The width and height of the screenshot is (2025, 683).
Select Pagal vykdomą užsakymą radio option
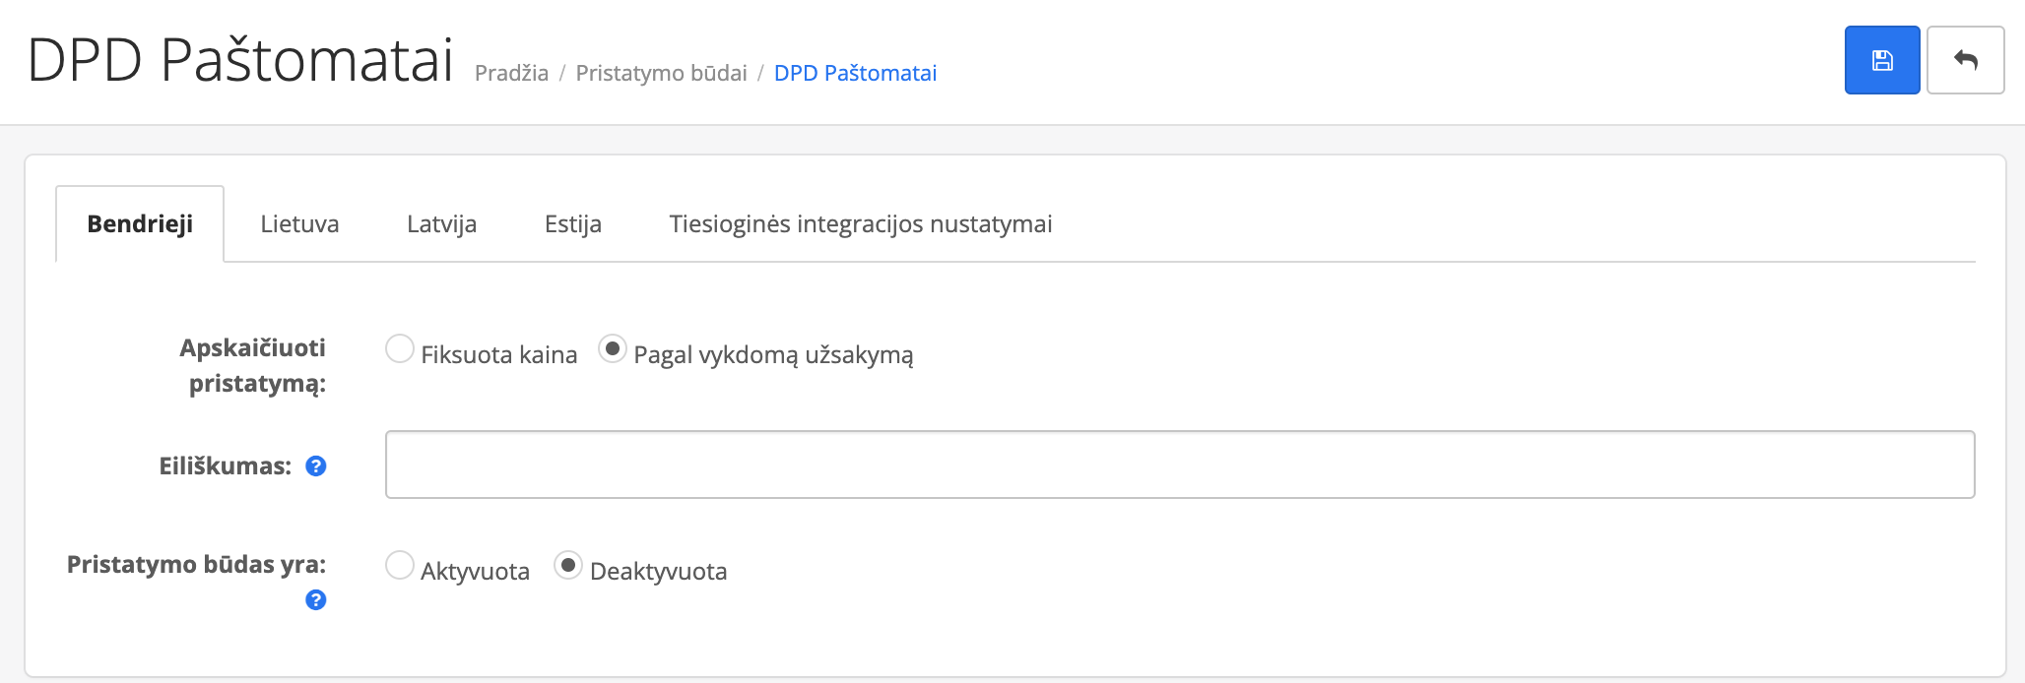613,349
